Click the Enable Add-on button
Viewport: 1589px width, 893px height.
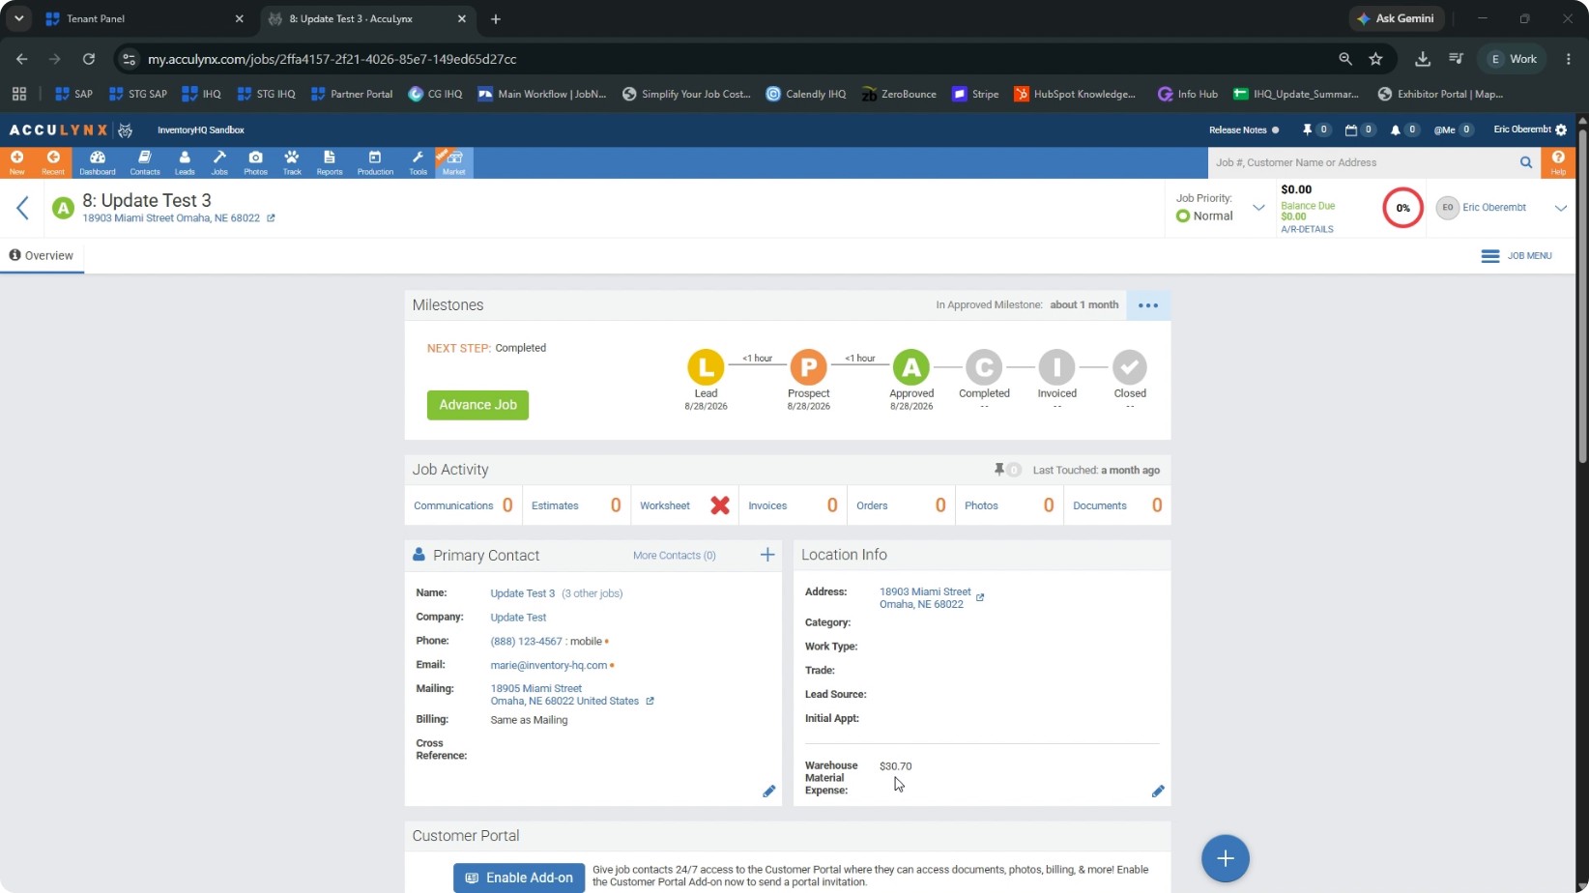click(519, 878)
